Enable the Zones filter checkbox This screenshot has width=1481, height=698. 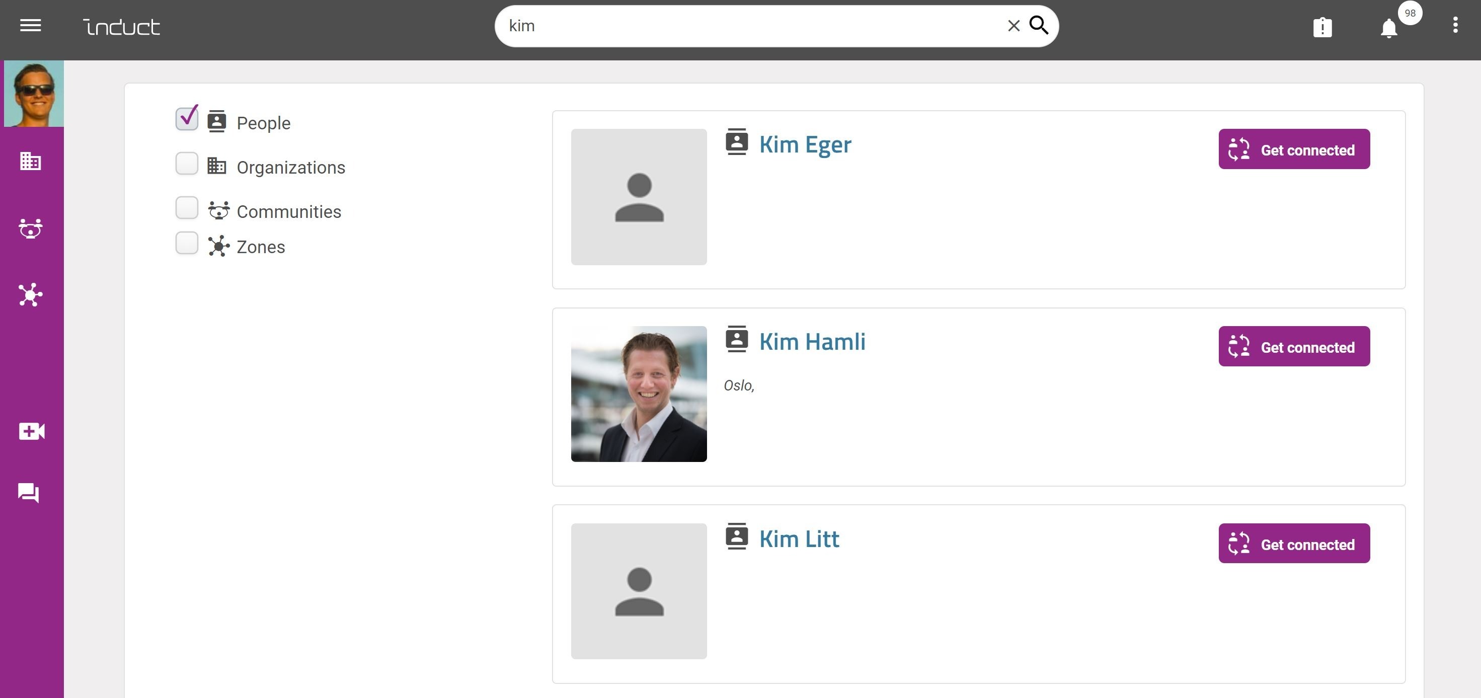pyautogui.click(x=187, y=243)
